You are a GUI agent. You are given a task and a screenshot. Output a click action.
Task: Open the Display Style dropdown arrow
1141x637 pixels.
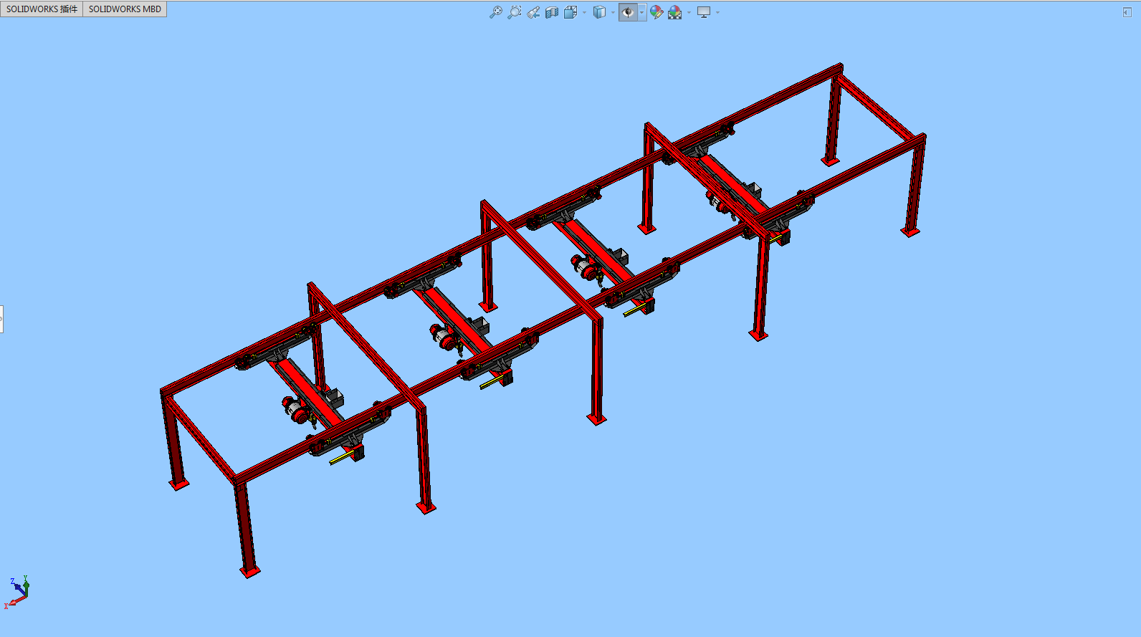coord(613,12)
